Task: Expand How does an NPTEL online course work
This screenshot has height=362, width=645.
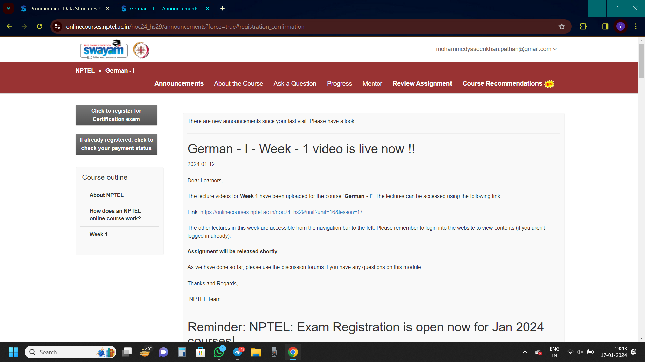Action: (x=115, y=215)
